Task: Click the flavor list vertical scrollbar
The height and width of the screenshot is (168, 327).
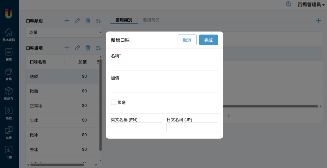Action: click(101, 105)
